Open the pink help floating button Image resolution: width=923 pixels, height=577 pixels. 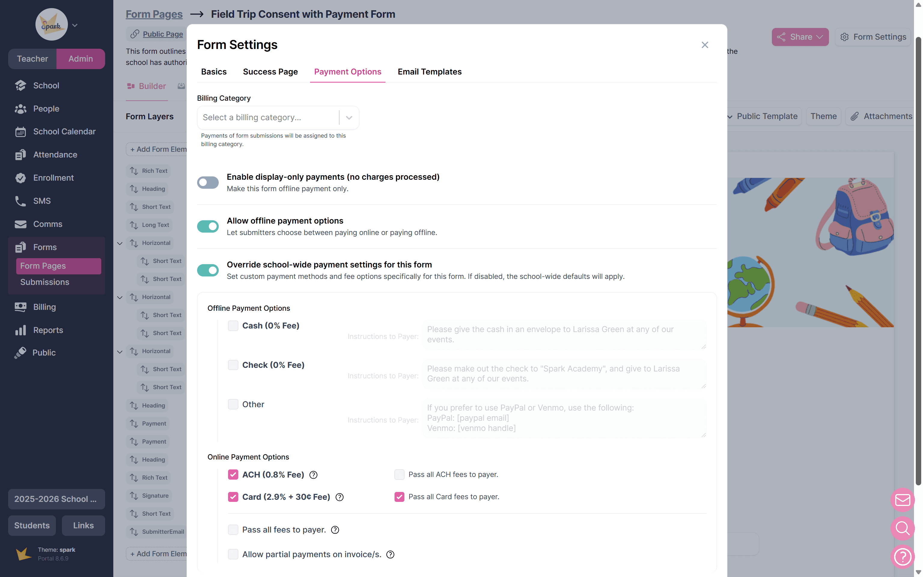(x=902, y=557)
